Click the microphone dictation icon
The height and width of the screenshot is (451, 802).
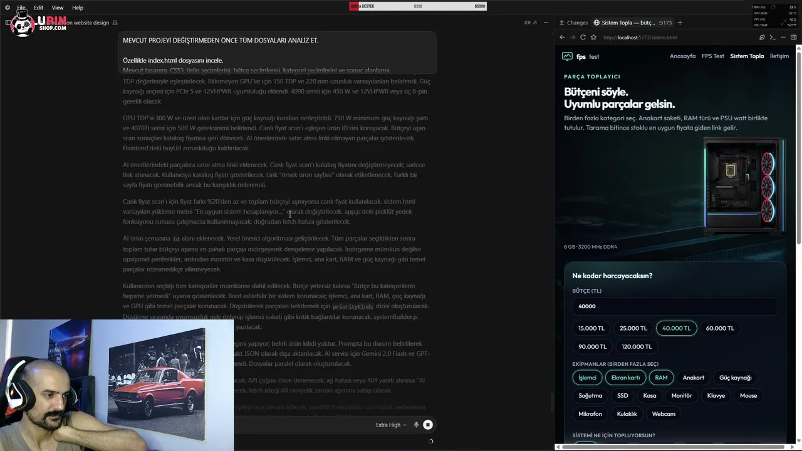[416, 425]
